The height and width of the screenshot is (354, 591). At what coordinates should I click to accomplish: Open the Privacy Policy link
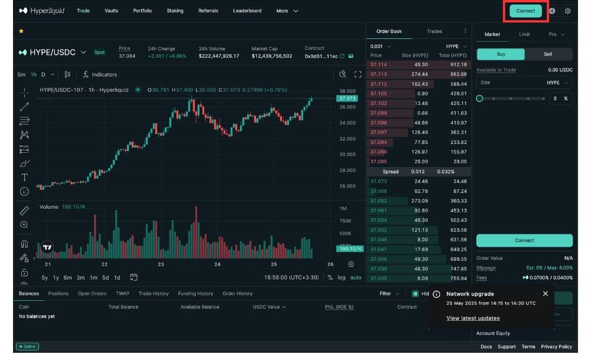click(x=556, y=347)
